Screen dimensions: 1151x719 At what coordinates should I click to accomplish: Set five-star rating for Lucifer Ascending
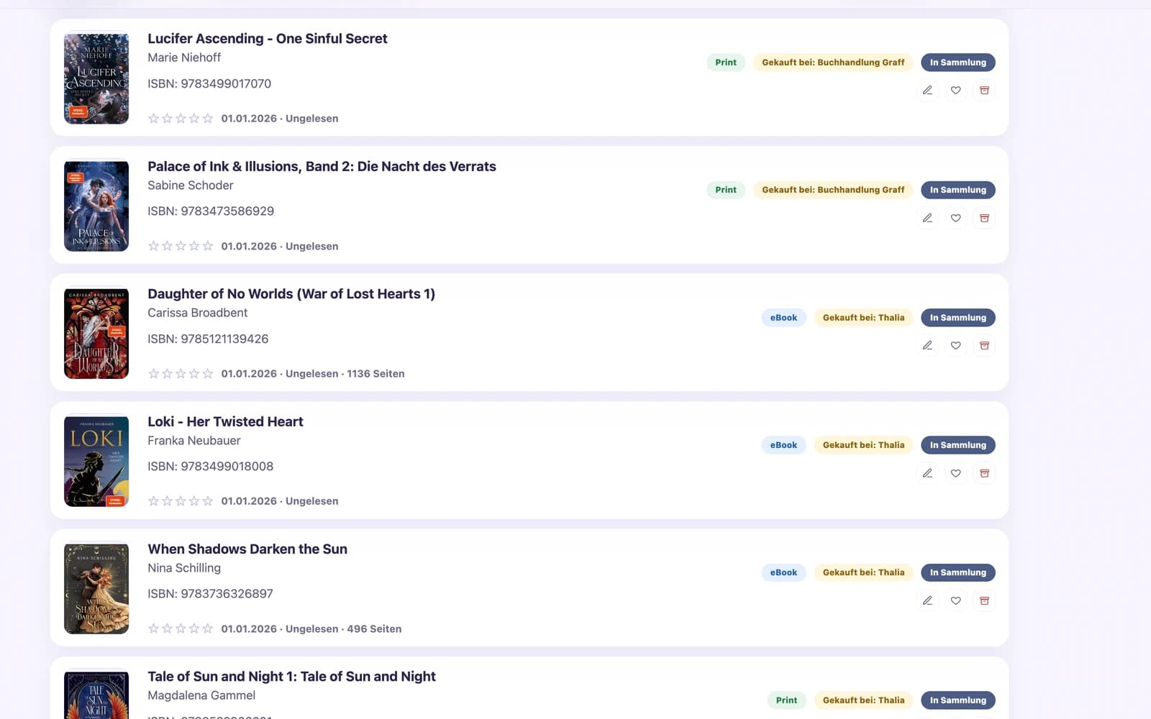click(208, 119)
